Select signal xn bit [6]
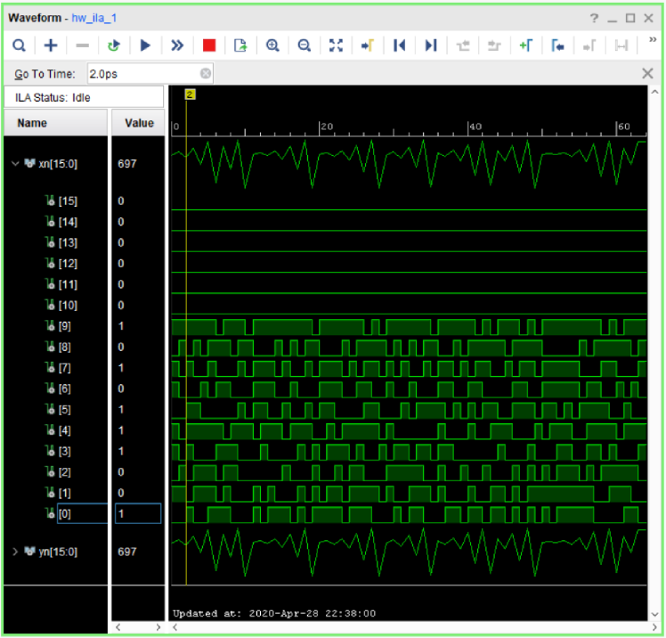The height and width of the screenshot is (638, 666). 65,389
